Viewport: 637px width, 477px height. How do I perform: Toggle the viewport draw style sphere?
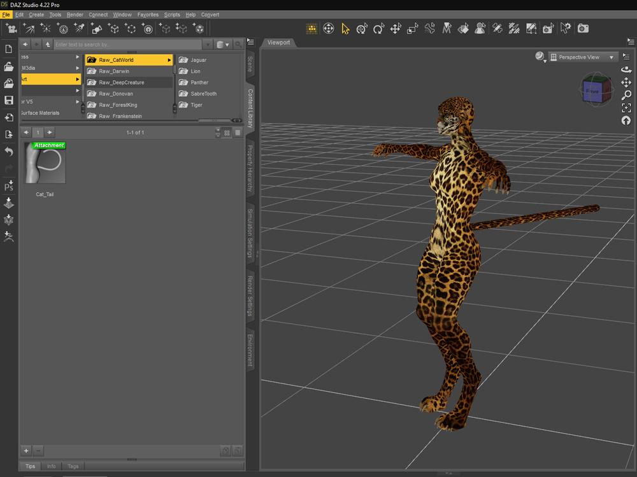[x=540, y=57]
